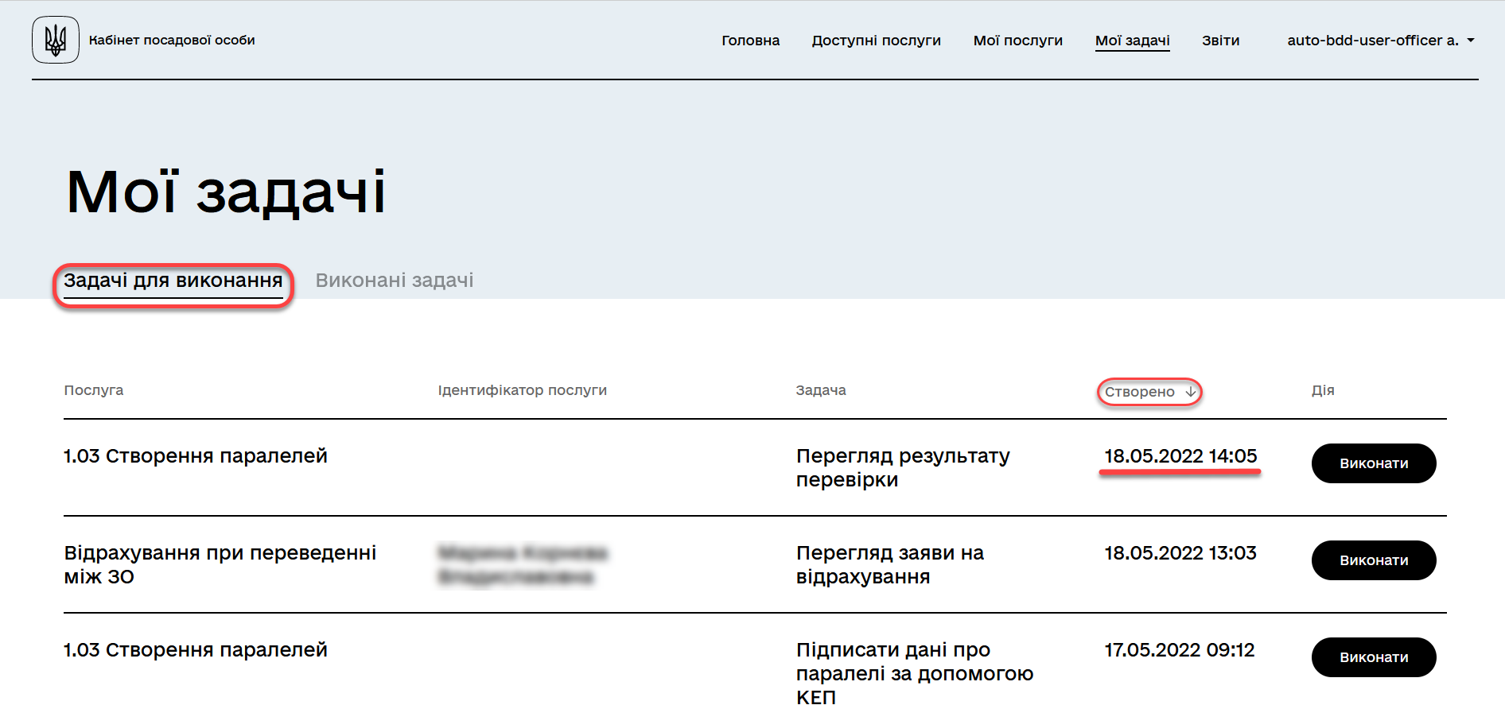Click the Кабінет посадової особи title

pos(172,40)
